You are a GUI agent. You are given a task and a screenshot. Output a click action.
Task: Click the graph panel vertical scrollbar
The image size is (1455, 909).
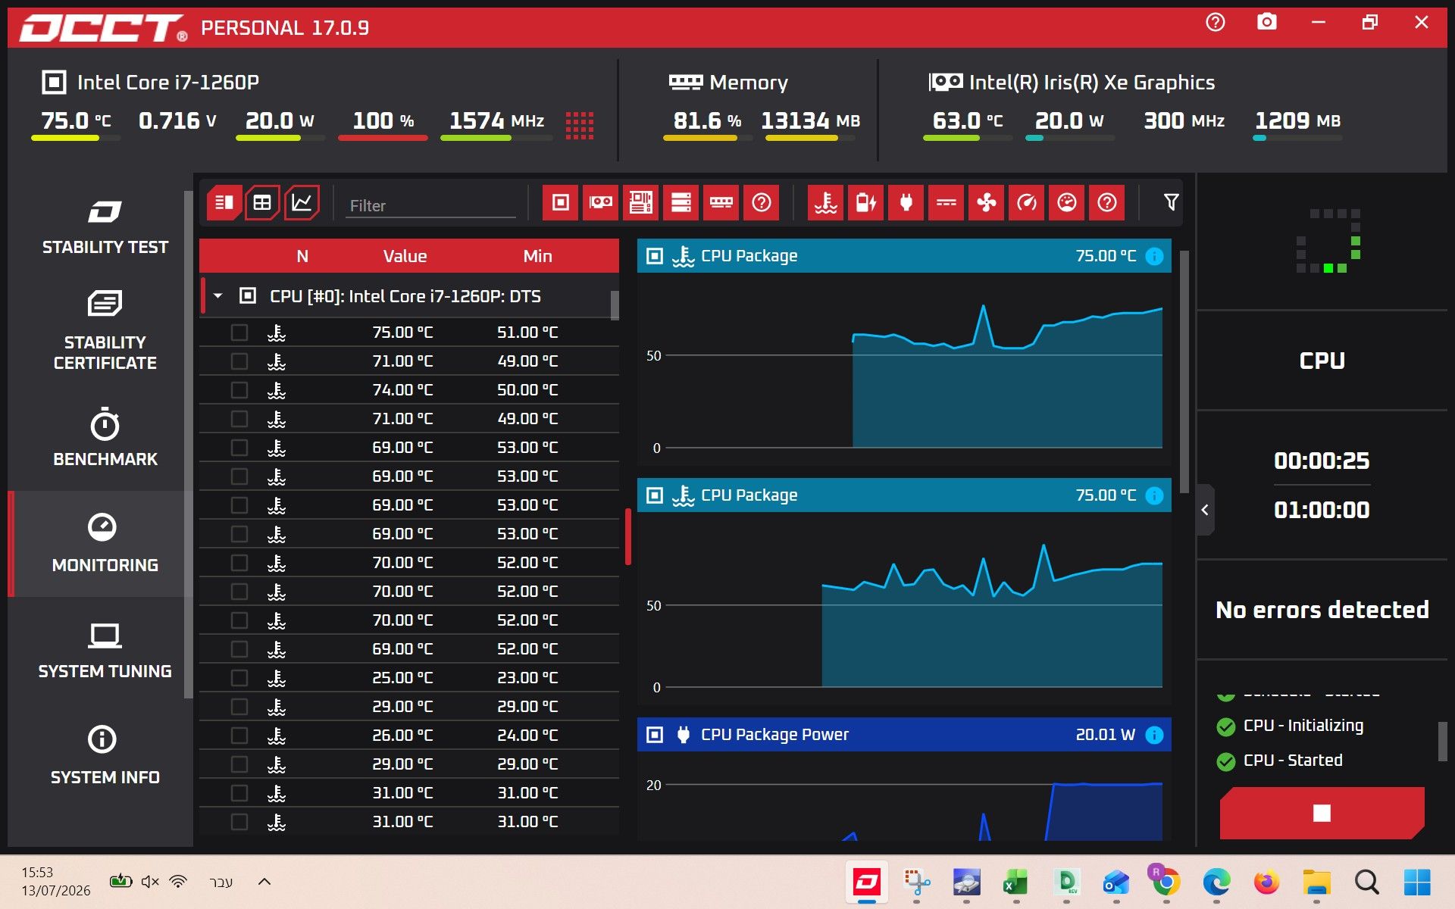click(x=1184, y=371)
